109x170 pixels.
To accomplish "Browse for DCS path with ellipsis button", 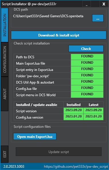I will (x=98, y=18).
